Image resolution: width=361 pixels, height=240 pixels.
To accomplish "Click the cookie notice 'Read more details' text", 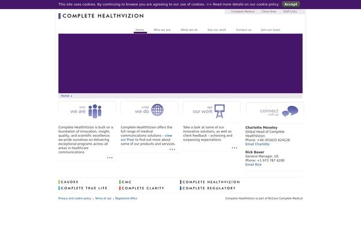I will 246,4.
